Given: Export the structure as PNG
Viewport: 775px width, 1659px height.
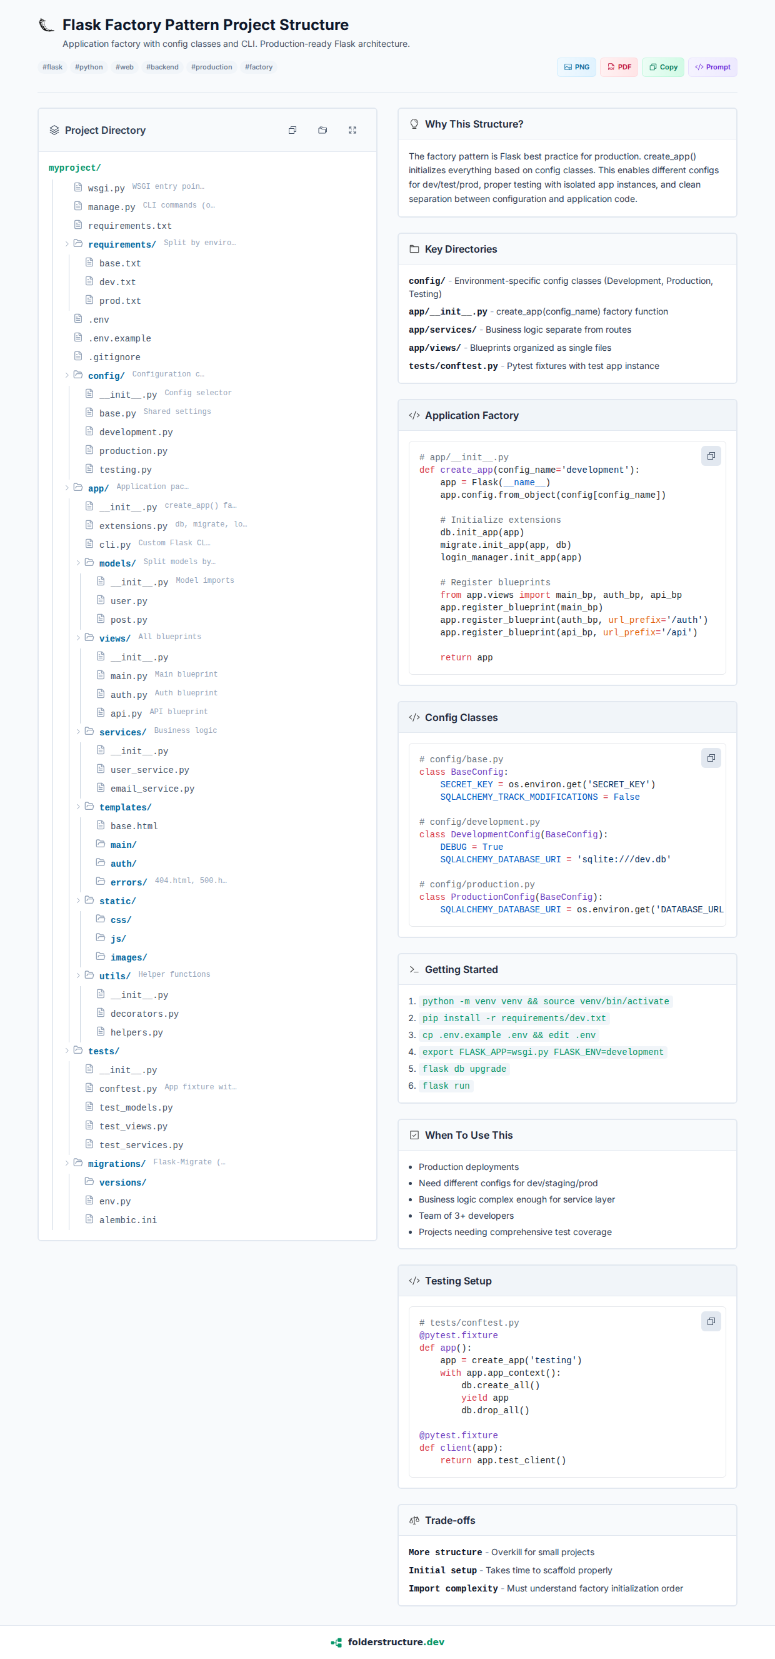Looking at the screenshot, I should pos(576,67).
